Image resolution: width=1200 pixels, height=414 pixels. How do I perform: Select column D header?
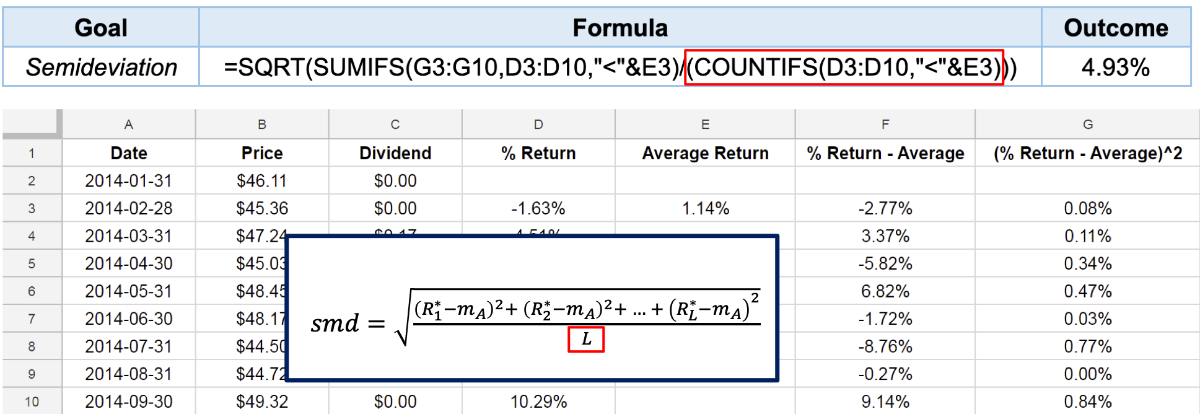pyautogui.click(x=538, y=125)
